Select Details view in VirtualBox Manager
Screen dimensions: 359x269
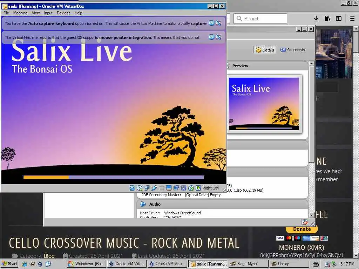[x=265, y=50]
